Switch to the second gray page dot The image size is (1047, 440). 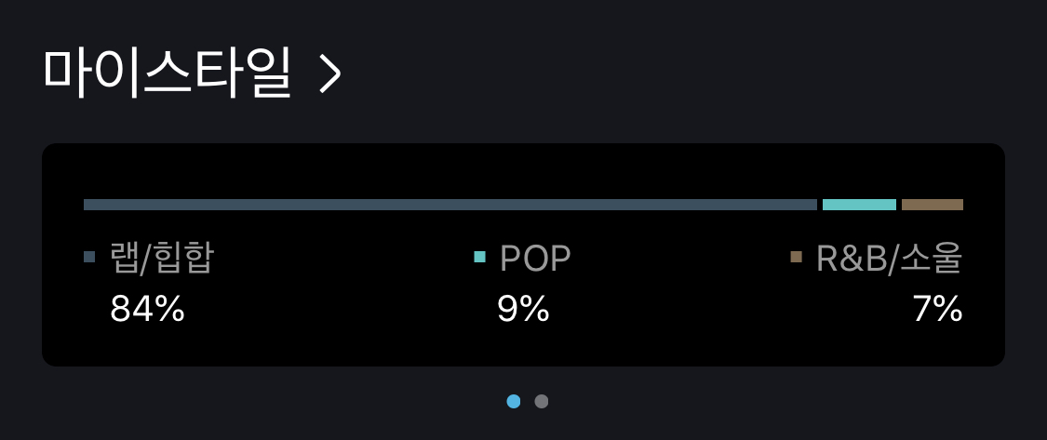click(x=542, y=401)
